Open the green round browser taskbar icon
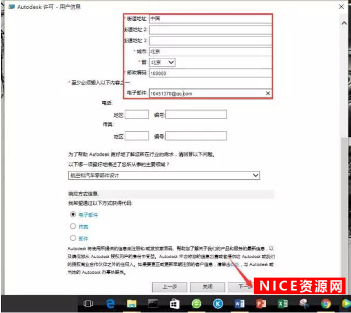Screen dimensions: 351x313 [196, 304]
